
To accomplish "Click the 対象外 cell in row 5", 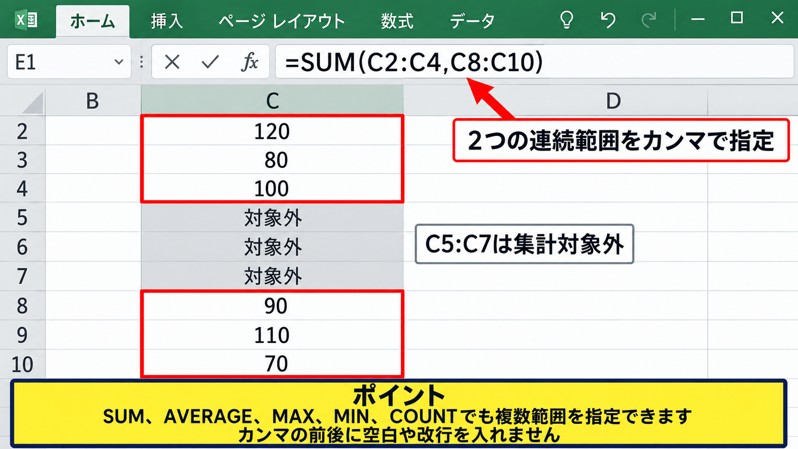I will point(272,218).
